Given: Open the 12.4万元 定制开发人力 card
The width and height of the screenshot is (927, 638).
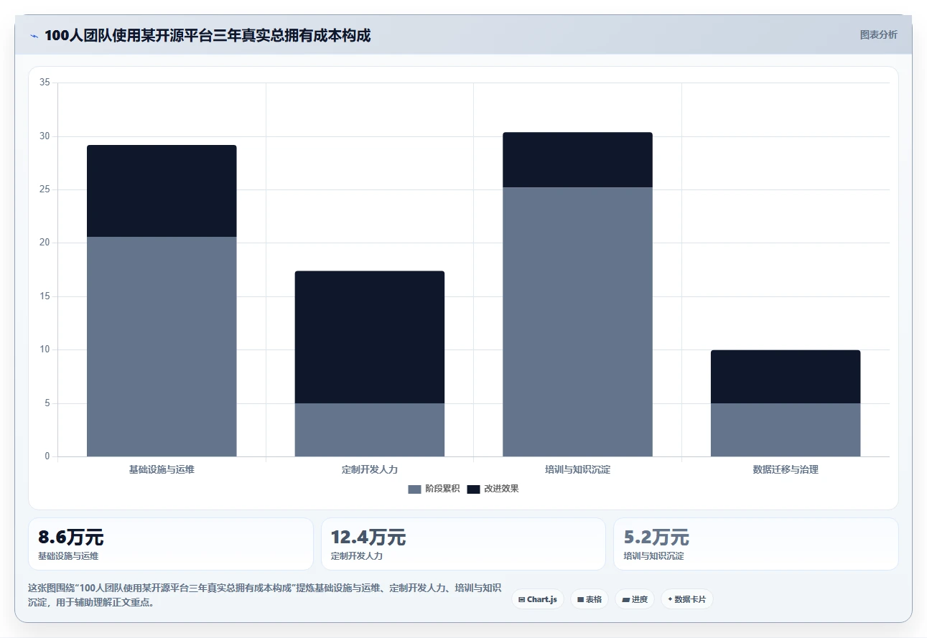Looking at the screenshot, I should tap(463, 544).
